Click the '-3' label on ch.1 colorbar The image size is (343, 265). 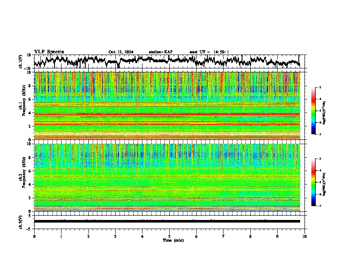click(319, 87)
